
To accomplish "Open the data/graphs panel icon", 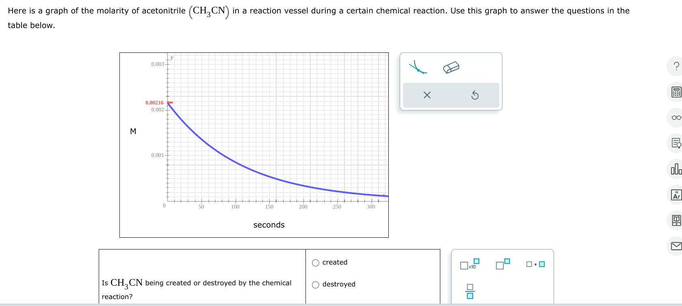I will click(x=676, y=169).
